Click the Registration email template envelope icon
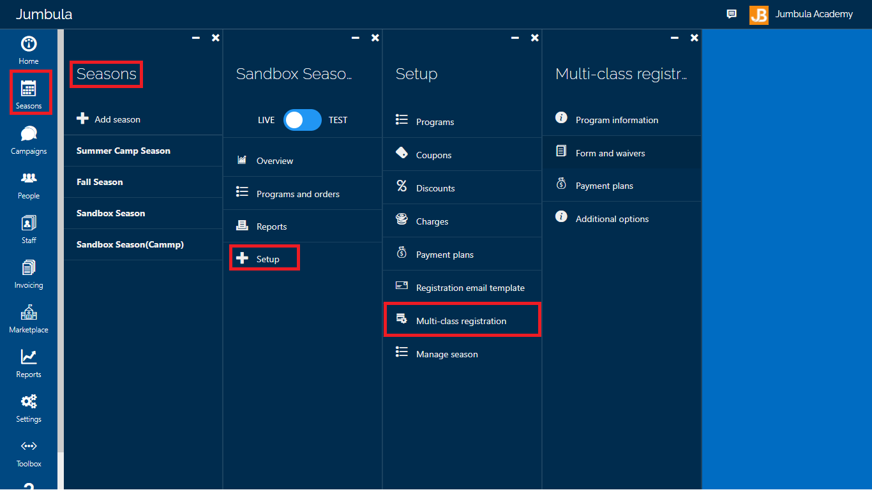This screenshot has height=490, width=872. click(402, 286)
